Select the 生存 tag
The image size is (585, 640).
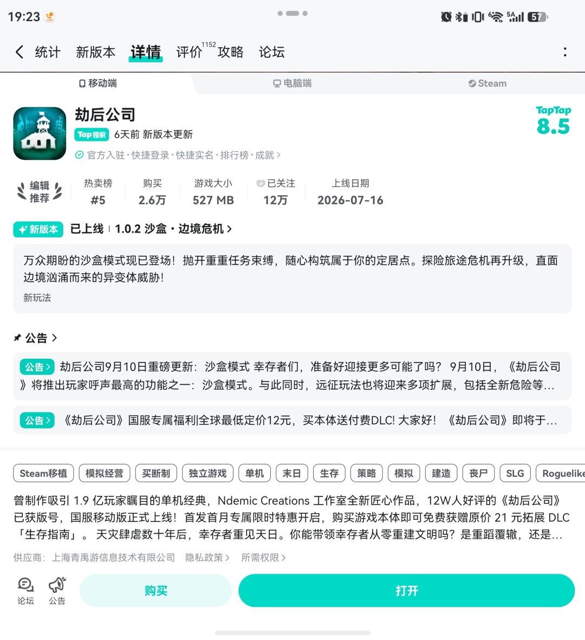pos(329,474)
